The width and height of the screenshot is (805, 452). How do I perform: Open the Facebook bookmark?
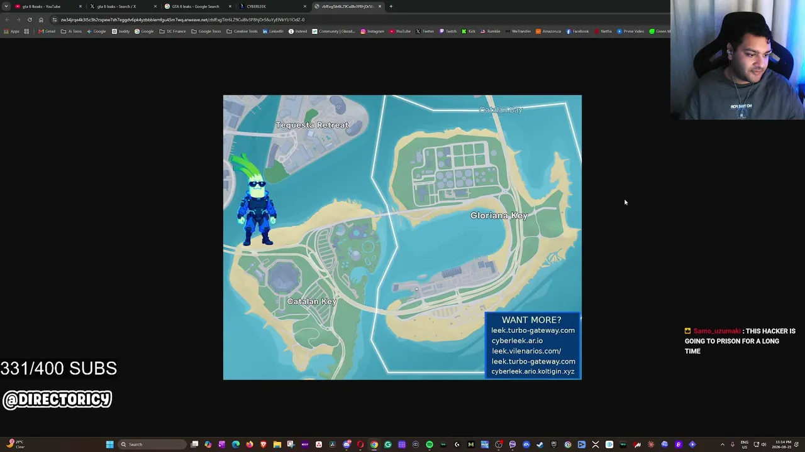577,31
